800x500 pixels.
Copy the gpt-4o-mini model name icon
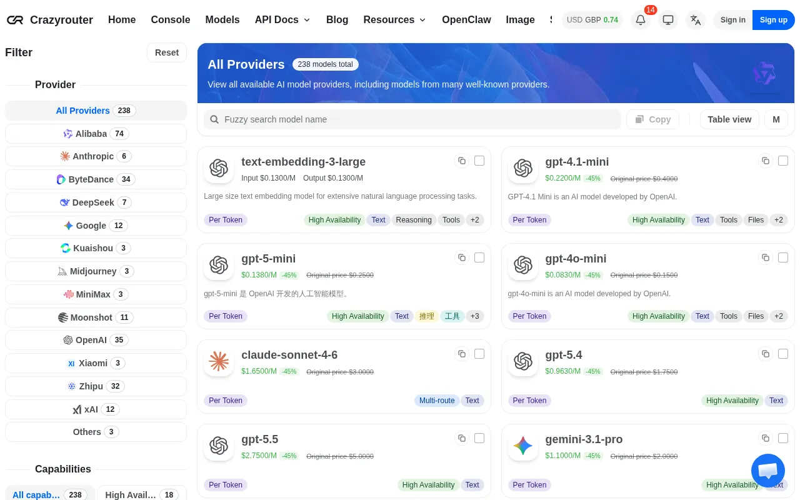click(766, 257)
